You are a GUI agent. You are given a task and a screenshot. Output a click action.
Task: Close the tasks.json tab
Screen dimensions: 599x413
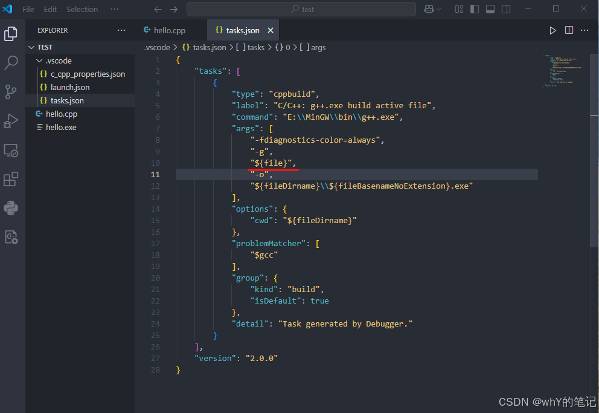tap(271, 30)
